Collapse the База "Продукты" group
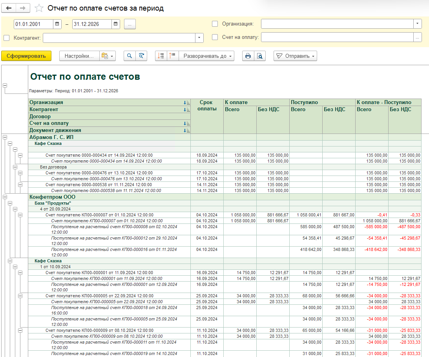Image resolution: width=429 pixels, height=357 pixels. (10, 203)
